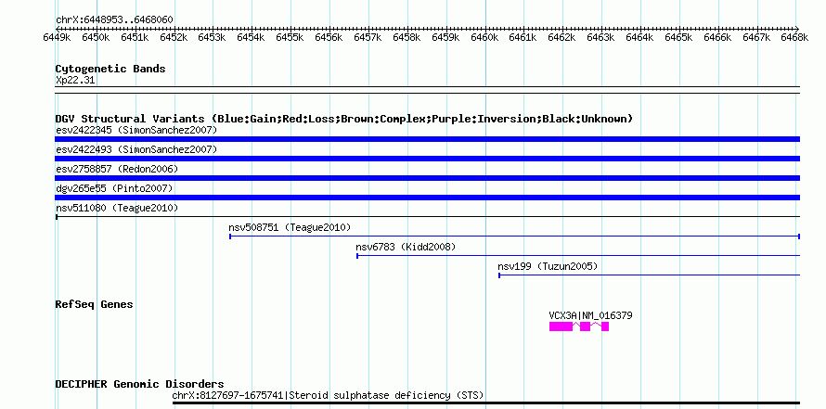Click the Xp22.31 cytogenetic band line
Image resolution: width=826 pixels, height=409 pixels.
coord(427,90)
